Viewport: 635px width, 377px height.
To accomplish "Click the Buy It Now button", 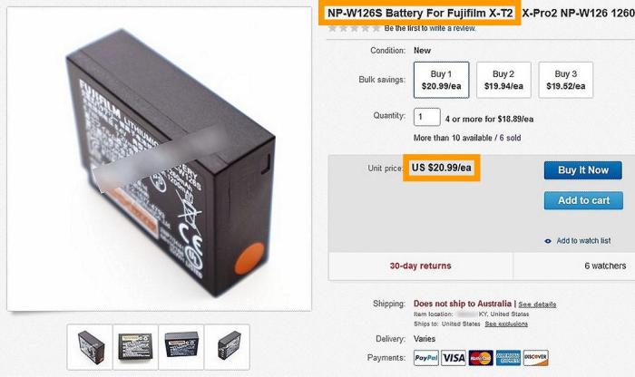I will (x=583, y=170).
